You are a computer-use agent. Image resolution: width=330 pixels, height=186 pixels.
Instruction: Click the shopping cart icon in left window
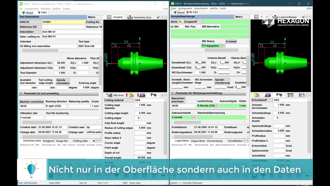coord(158,17)
